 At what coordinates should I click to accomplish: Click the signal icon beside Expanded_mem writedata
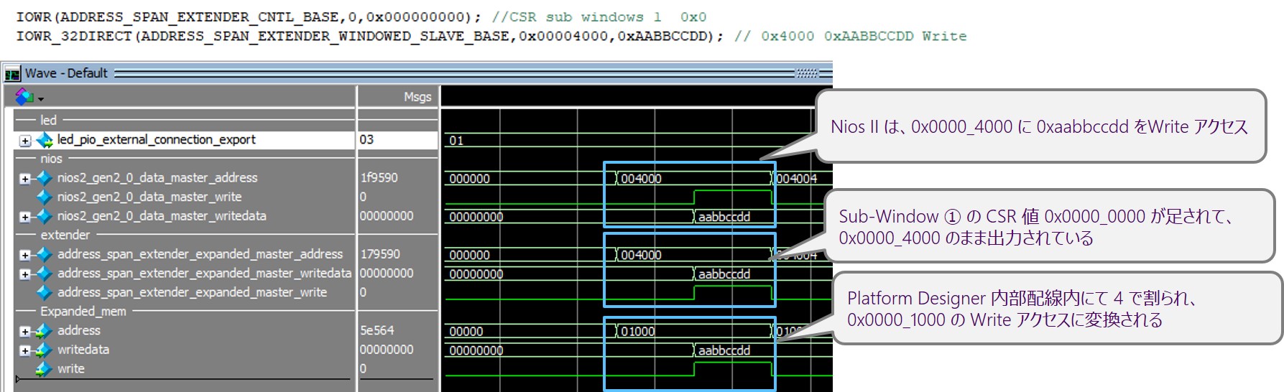click(45, 350)
